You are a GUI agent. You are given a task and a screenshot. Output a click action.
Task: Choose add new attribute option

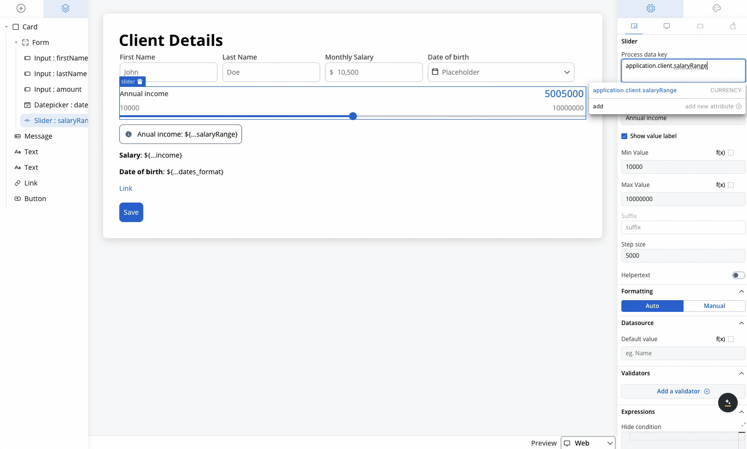tap(667, 106)
